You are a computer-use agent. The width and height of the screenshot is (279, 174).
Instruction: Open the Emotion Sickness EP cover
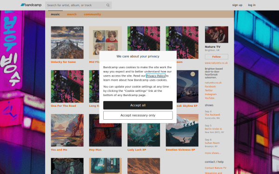click(182, 130)
